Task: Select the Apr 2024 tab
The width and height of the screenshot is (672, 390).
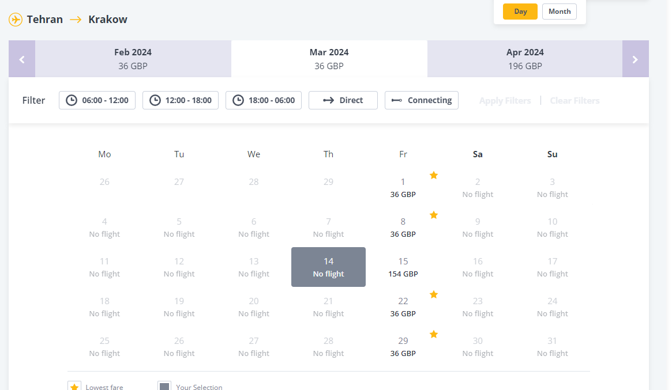Action: click(x=525, y=59)
